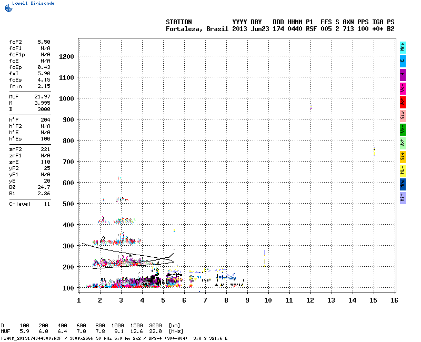Select the green Vx- legend swatch
The image size is (421, 342).
pyautogui.click(x=403, y=129)
